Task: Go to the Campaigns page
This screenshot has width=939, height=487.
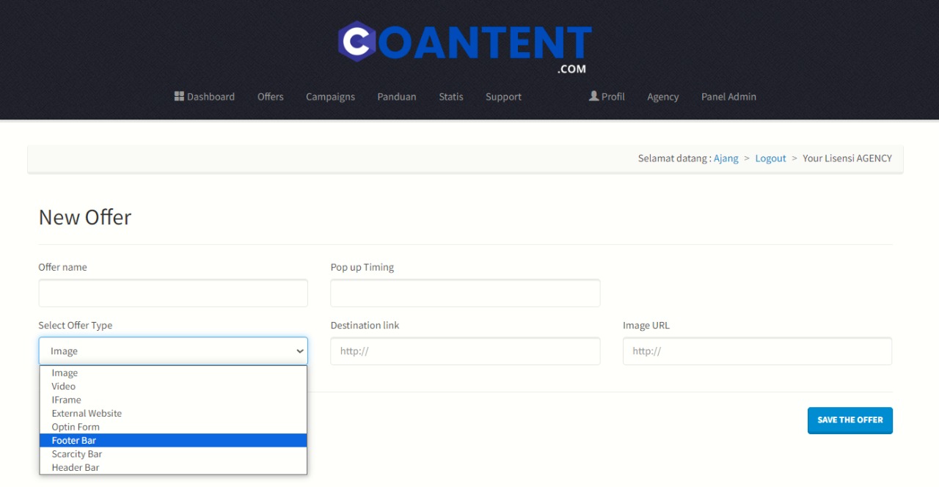Action: [x=330, y=97]
